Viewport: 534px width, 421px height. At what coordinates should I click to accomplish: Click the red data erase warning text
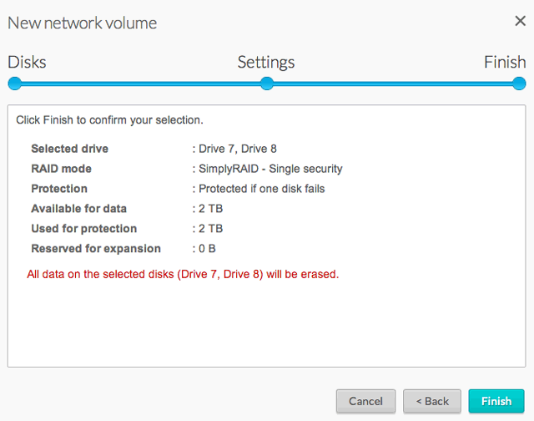click(x=183, y=275)
